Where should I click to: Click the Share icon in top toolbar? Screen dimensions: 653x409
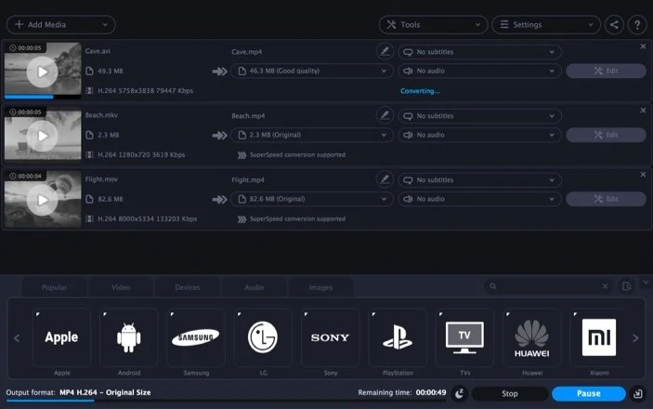pos(614,25)
